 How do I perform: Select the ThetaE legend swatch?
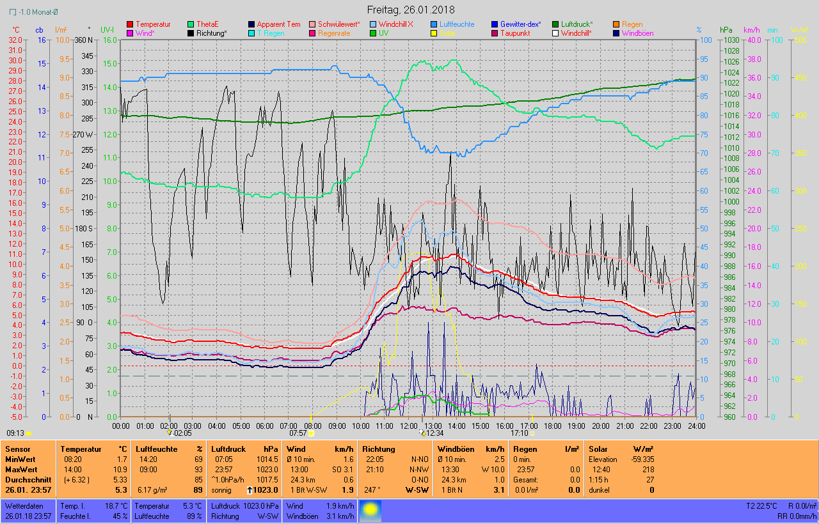[x=191, y=24]
